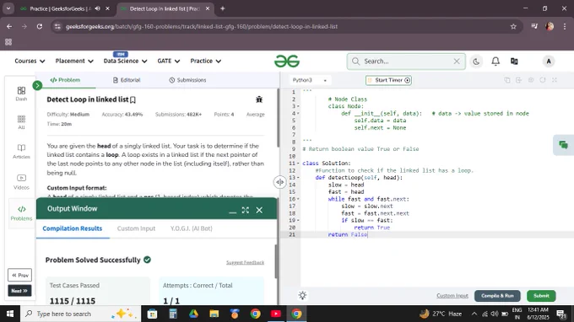Open the Python3 language dropdown
The width and height of the screenshot is (574, 322).
(x=309, y=80)
